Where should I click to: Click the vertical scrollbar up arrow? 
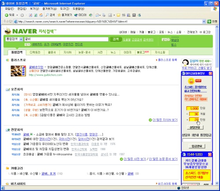click(217, 27)
